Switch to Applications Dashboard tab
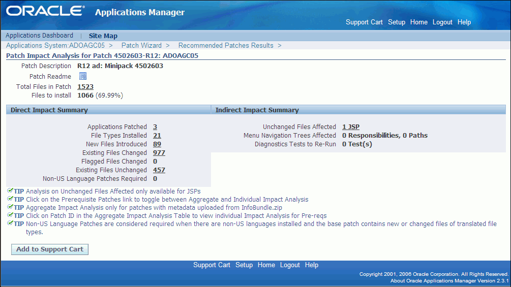The image size is (511, 287). [x=39, y=36]
